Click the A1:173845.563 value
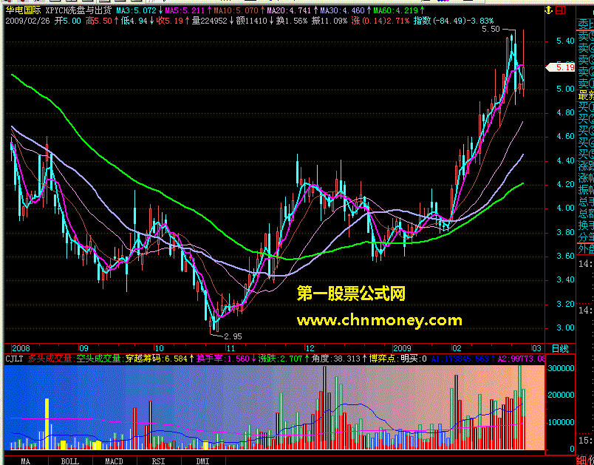This screenshot has height=465, width=594. (x=460, y=359)
